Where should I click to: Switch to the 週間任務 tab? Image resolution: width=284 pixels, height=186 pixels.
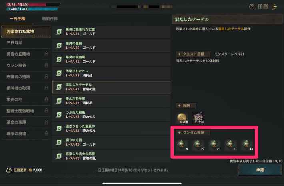pos(50,19)
